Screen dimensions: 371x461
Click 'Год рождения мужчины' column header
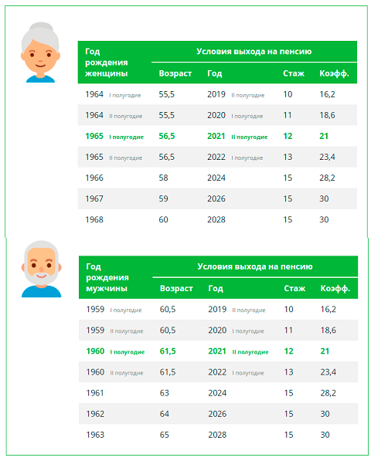coord(107,277)
